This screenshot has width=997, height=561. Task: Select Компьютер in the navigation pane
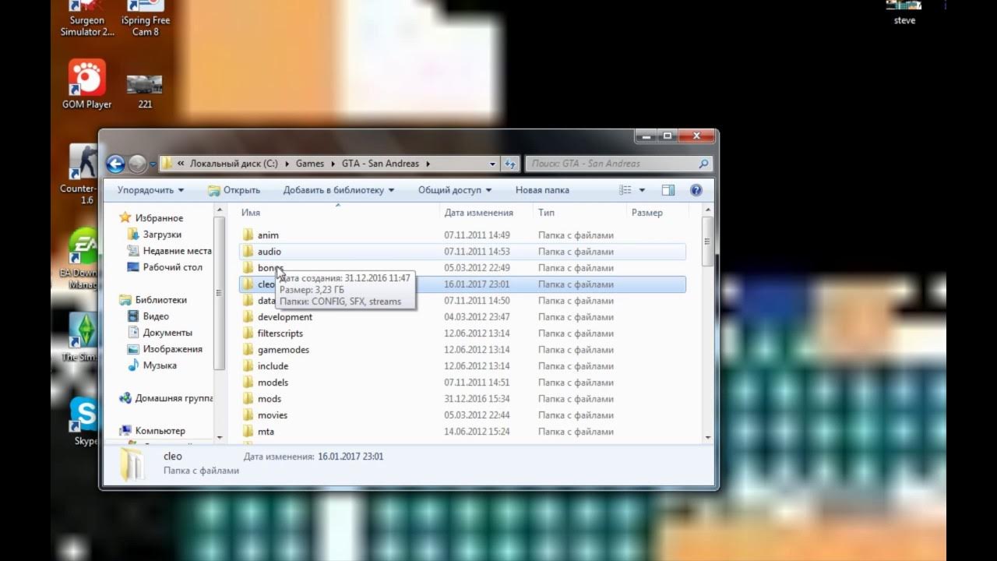point(153,431)
